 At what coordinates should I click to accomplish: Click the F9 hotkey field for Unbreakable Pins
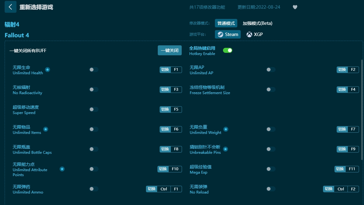pyautogui.click(x=353, y=149)
